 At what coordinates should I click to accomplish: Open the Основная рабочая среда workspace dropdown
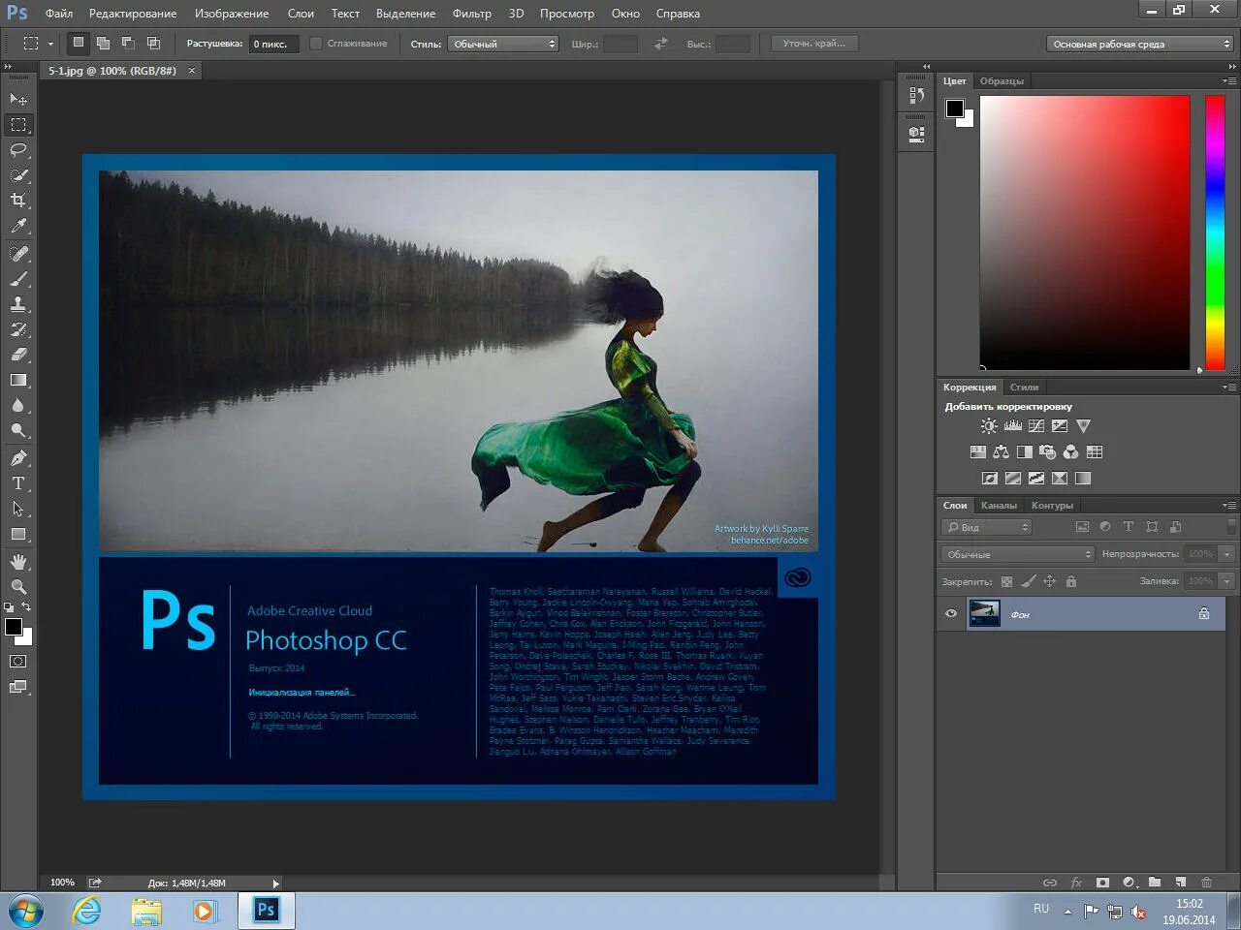coord(1139,43)
